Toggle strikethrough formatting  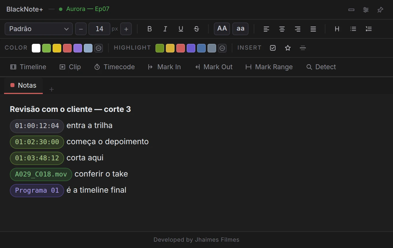(x=196, y=29)
